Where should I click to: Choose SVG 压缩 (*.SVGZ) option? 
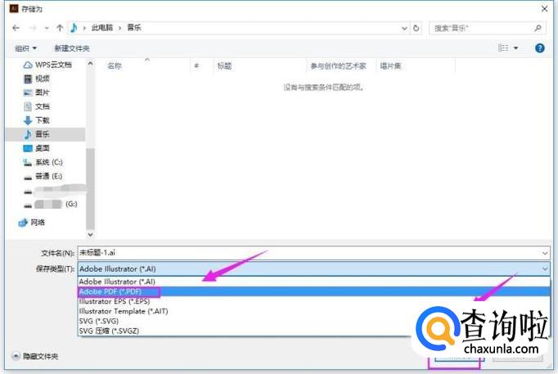click(x=313, y=331)
